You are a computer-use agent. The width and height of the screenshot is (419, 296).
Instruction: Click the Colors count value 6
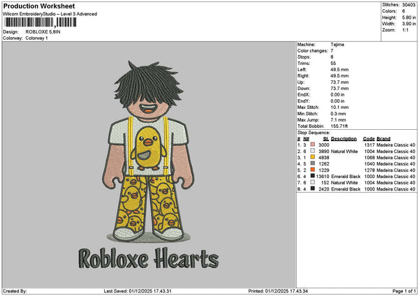coord(404,11)
